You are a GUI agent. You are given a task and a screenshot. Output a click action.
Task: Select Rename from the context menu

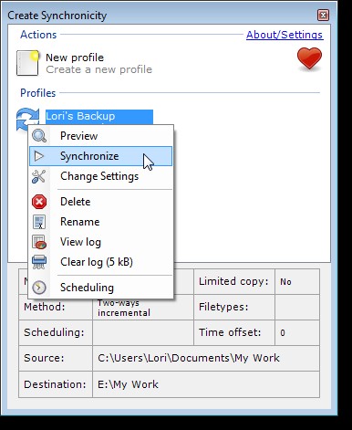[100, 222]
